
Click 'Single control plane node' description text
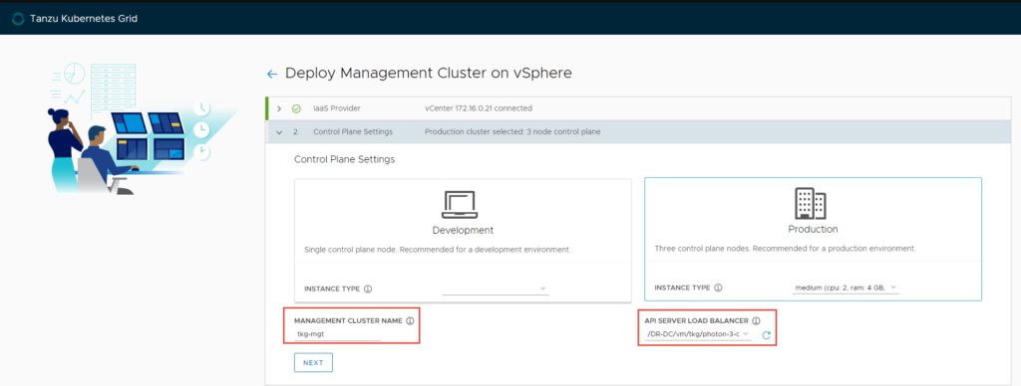438,250
